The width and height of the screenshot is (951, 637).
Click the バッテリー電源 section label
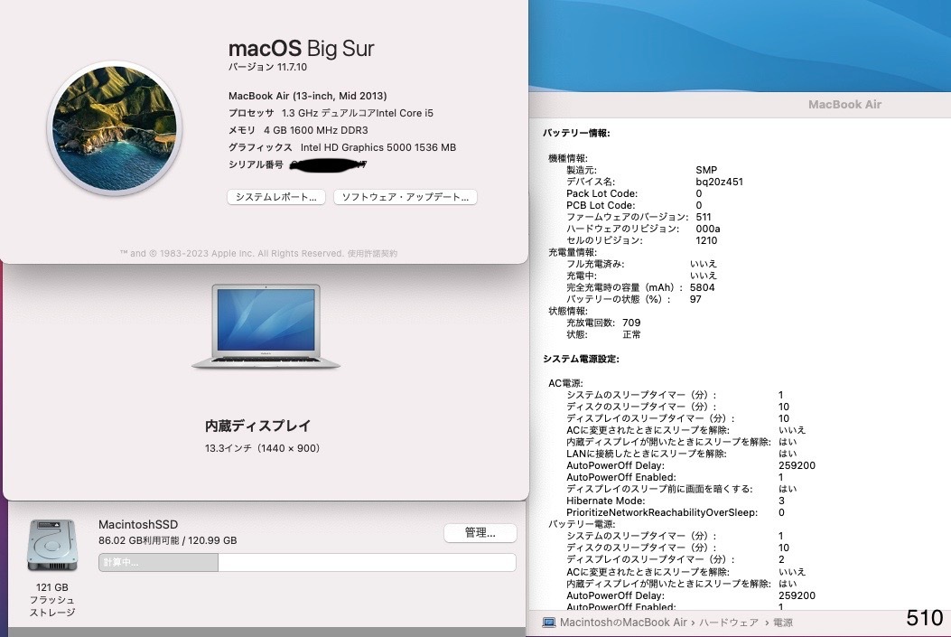582,524
